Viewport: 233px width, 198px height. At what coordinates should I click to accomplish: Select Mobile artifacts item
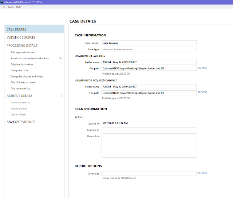(x=19, y=108)
